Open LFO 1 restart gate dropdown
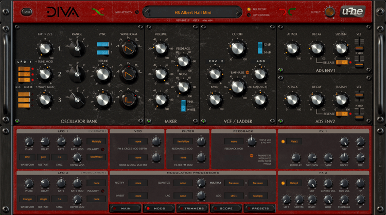 tap(43, 157)
